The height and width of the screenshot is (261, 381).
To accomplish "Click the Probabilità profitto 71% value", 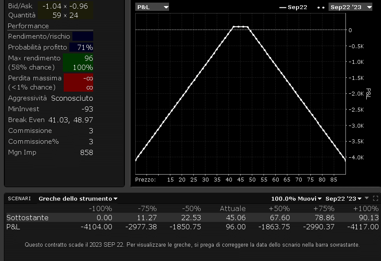I will [85, 47].
